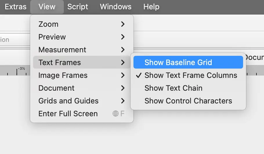Click the Text Frames submenu arrow

tap(123, 62)
